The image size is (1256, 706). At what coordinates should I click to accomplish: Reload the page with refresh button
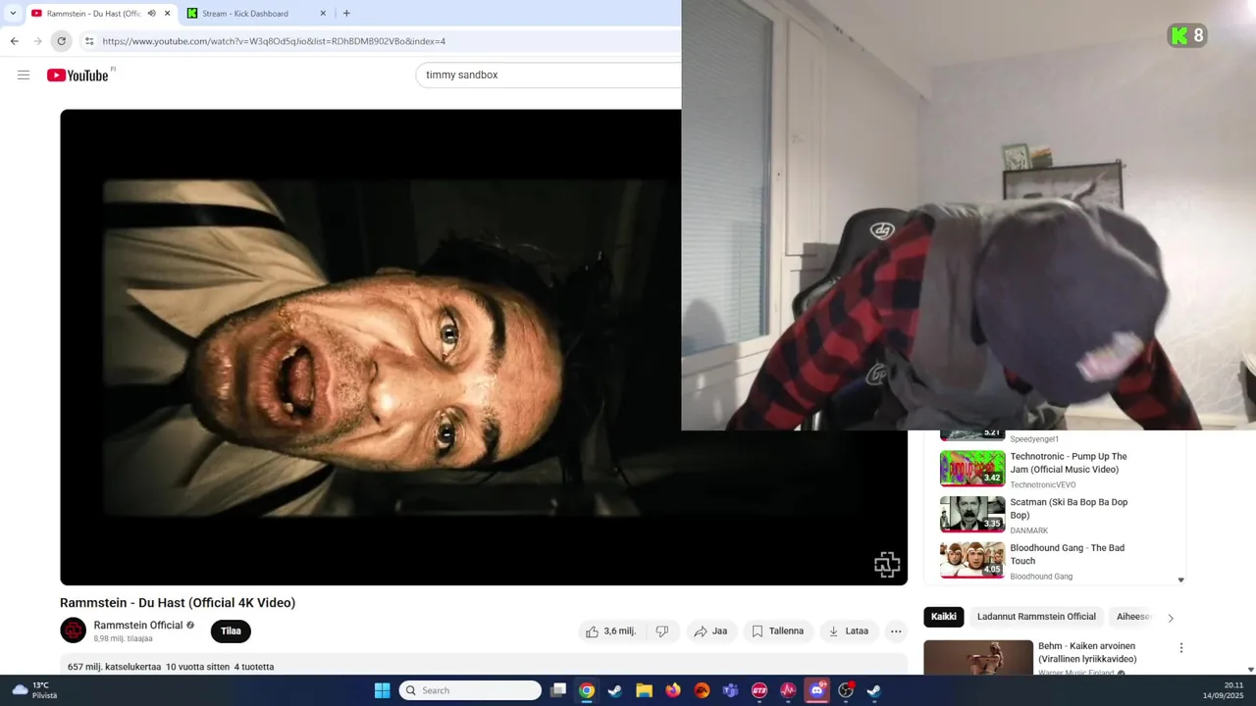click(x=61, y=41)
